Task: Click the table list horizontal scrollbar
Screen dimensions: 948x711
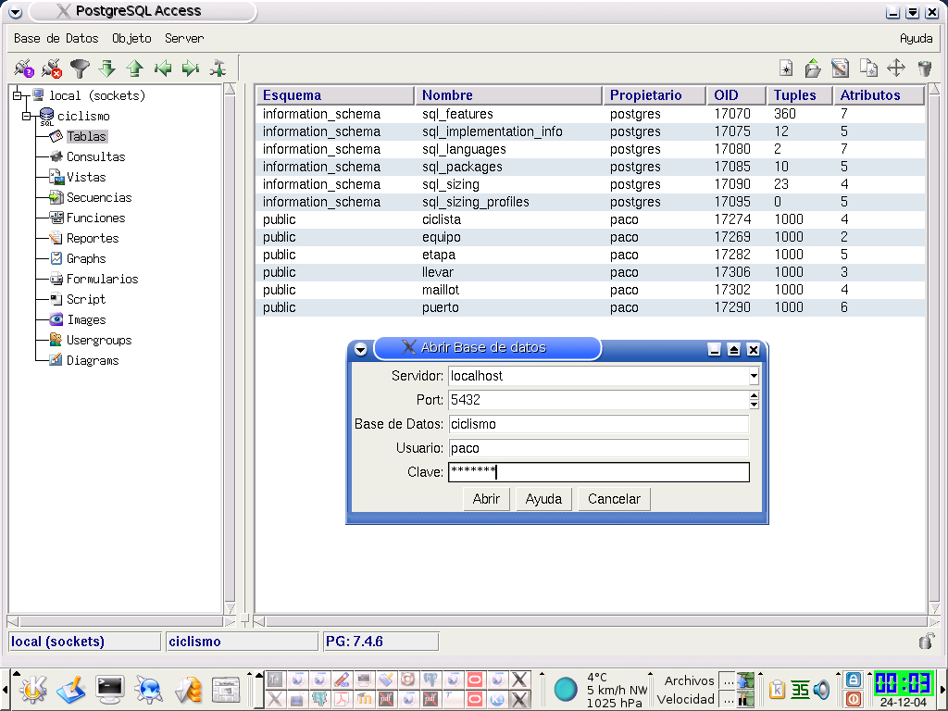Action: (597, 621)
